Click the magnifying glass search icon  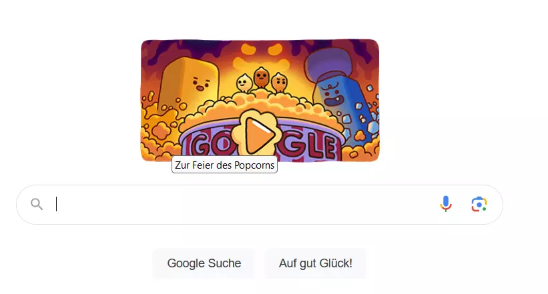[x=37, y=204]
